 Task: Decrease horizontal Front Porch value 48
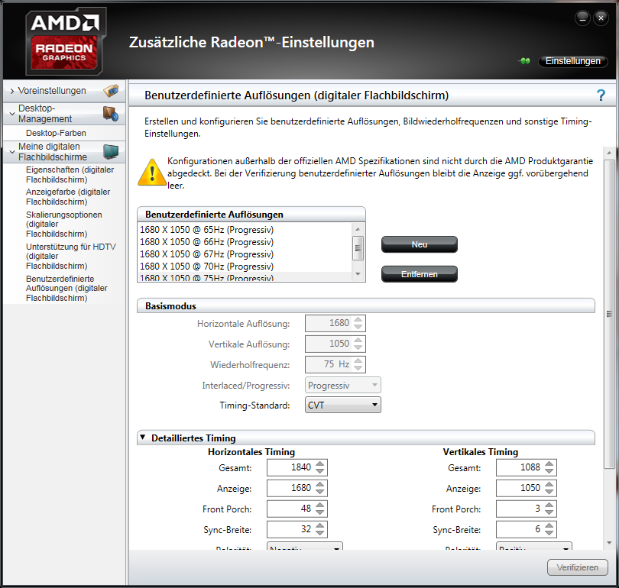pyautogui.click(x=319, y=512)
